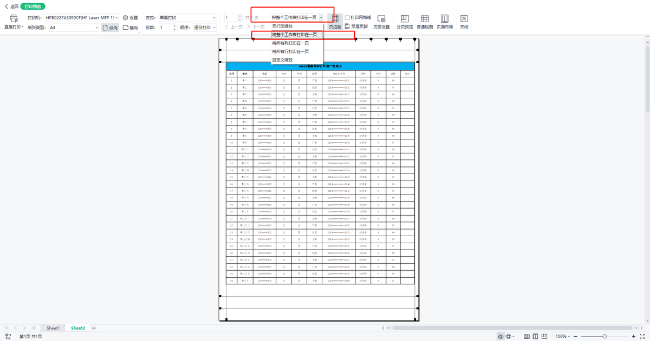The width and height of the screenshot is (650, 341).
Task: Select the 打印预览 tab badge
Action: 32,6
